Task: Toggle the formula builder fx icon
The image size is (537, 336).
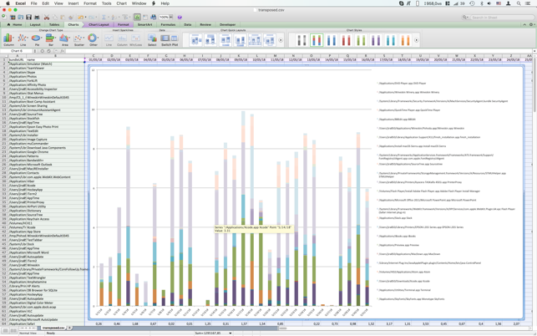Action: coord(137,18)
